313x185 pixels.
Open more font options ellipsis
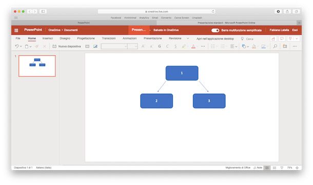click(x=203, y=46)
